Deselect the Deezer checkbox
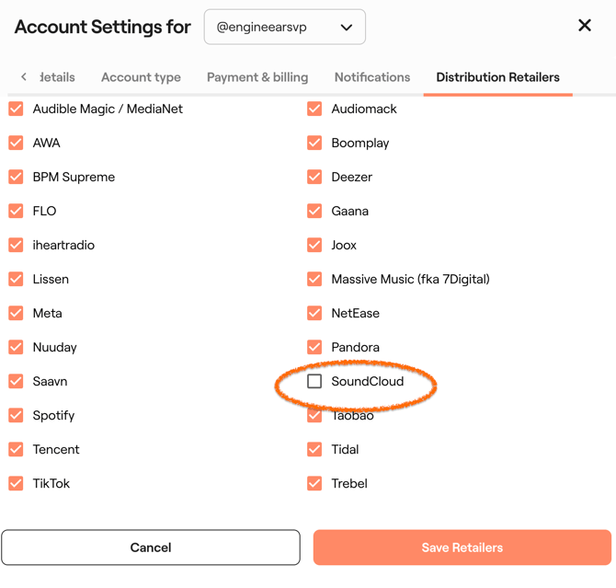 pos(314,177)
